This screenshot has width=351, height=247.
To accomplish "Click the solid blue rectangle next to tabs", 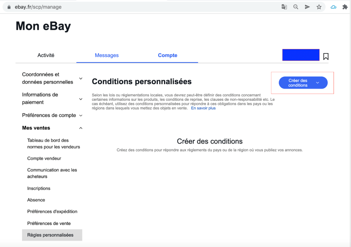I will [x=301, y=55].
